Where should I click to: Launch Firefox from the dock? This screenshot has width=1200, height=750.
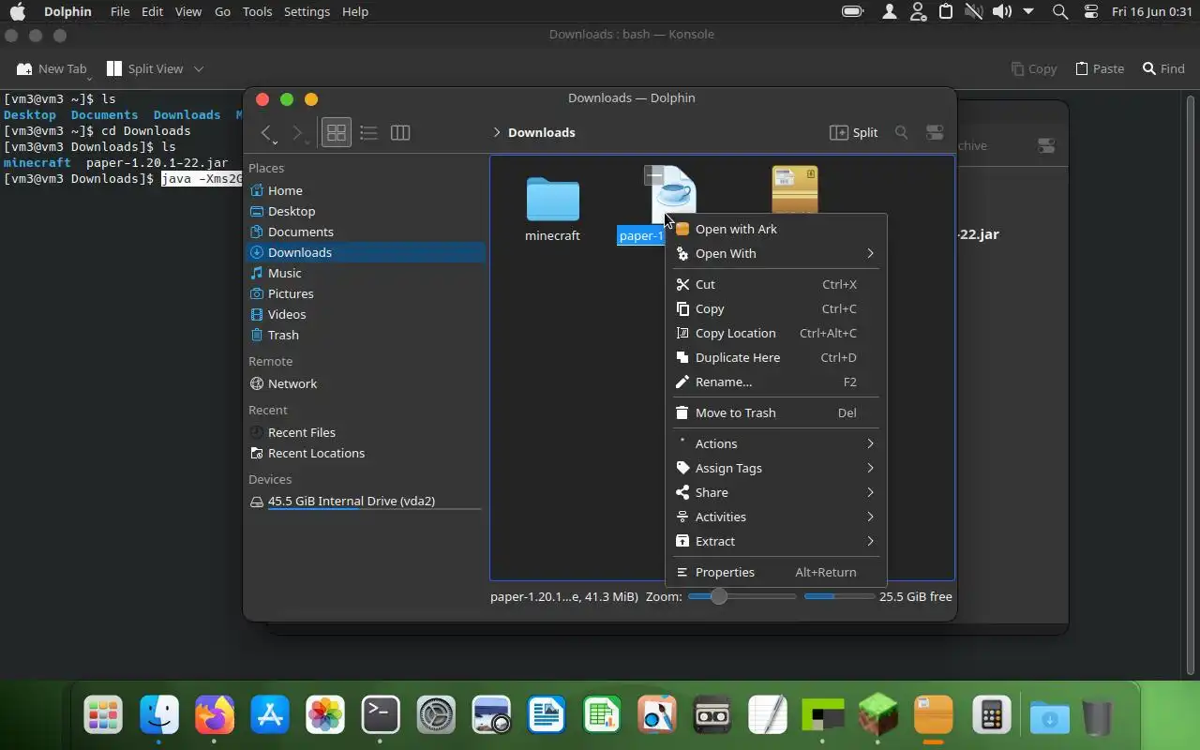tap(215, 716)
